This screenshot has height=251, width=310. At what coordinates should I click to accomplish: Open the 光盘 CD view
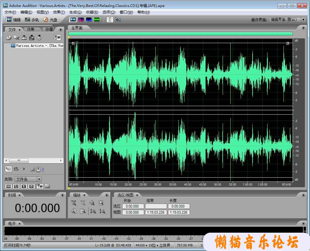pyautogui.click(x=50, y=20)
